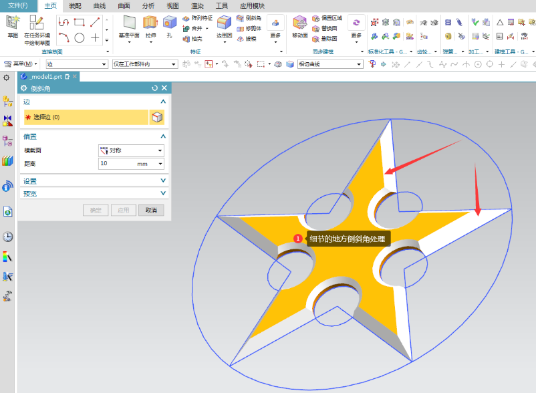Open the 距离 mm unit dropdown
The image size is (536, 393).
(160, 164)
